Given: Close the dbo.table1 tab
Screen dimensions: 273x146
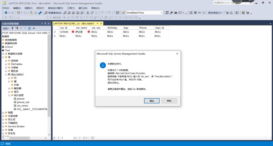Looking at the screenshot, I should (x=101, y=23).
